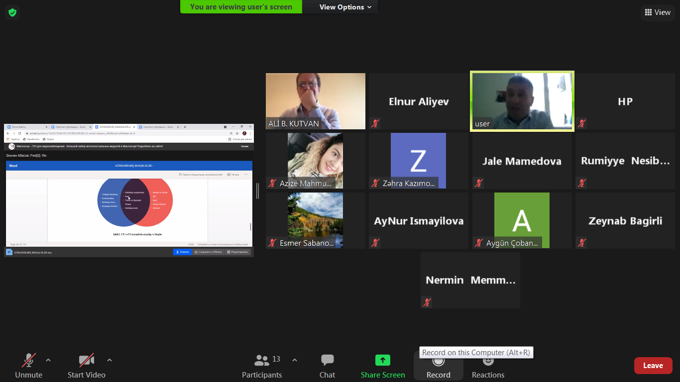Select ALİ B. KUTVAN's video tile

(316, 101)
